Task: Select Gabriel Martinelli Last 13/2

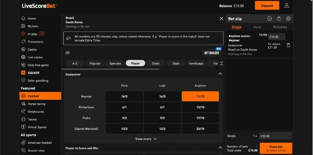Action: [x=162, y=129]
